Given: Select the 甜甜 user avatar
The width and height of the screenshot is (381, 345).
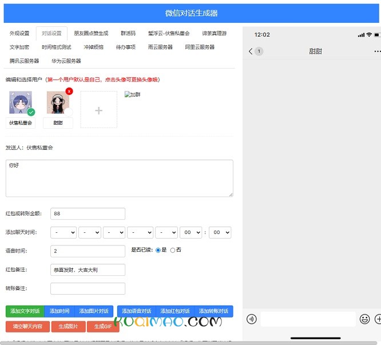Looking at the screenshot, I should (58, 102).
